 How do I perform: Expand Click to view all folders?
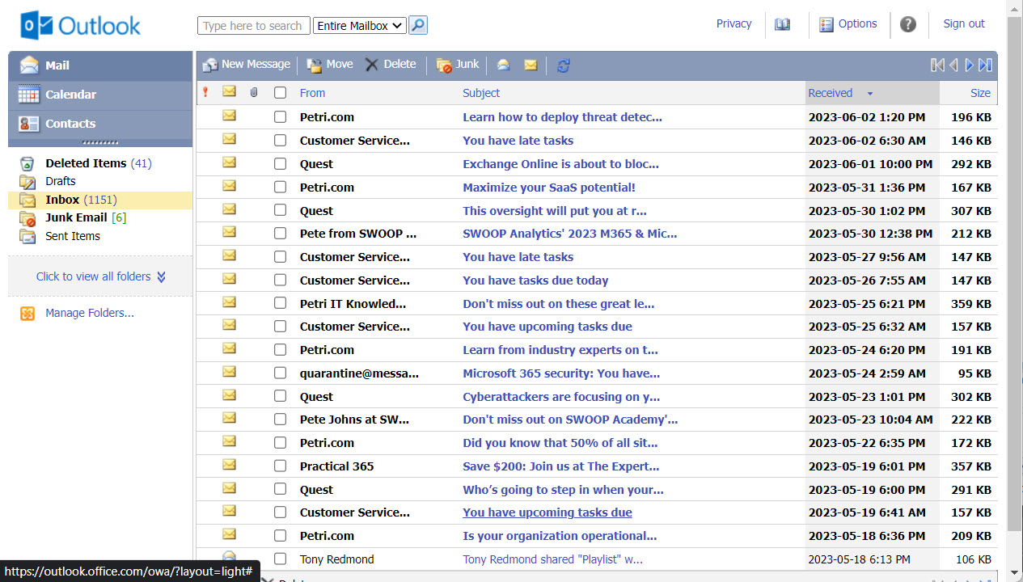100,276
